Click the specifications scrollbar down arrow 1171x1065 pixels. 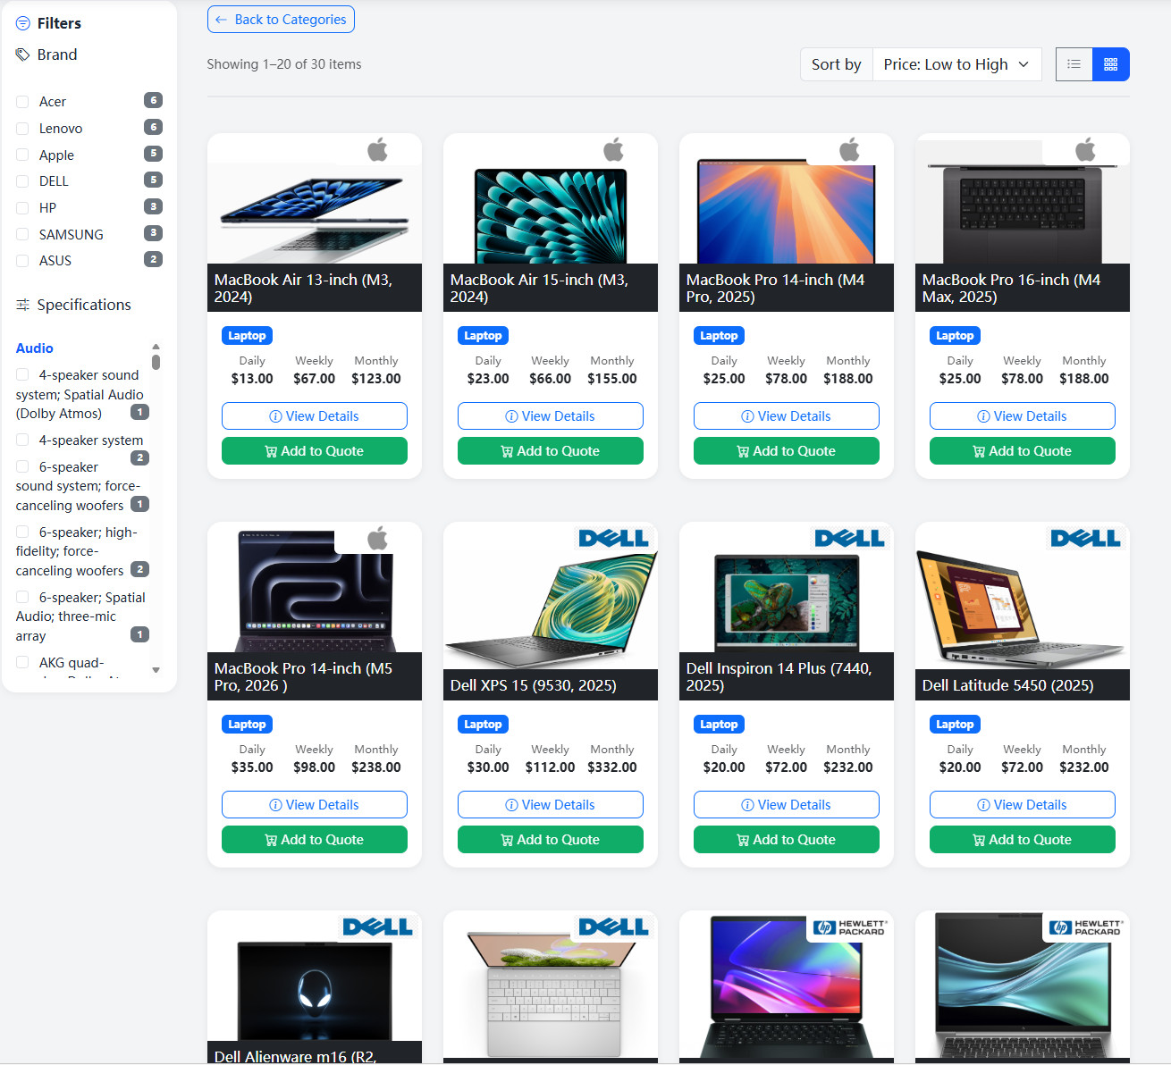(x=156, y=670)
